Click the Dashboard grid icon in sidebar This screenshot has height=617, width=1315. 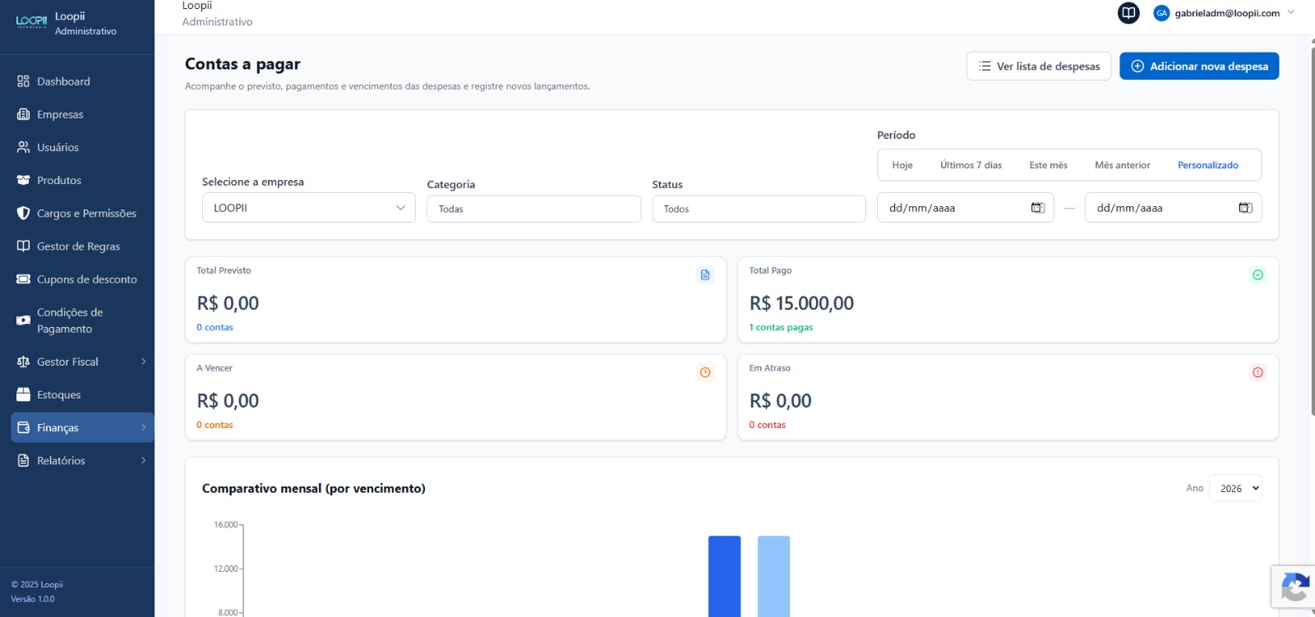pyautogui.click(x=23, y=81)
